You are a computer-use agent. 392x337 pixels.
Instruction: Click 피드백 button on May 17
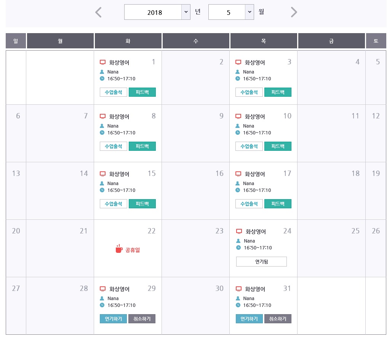point(278,204)
